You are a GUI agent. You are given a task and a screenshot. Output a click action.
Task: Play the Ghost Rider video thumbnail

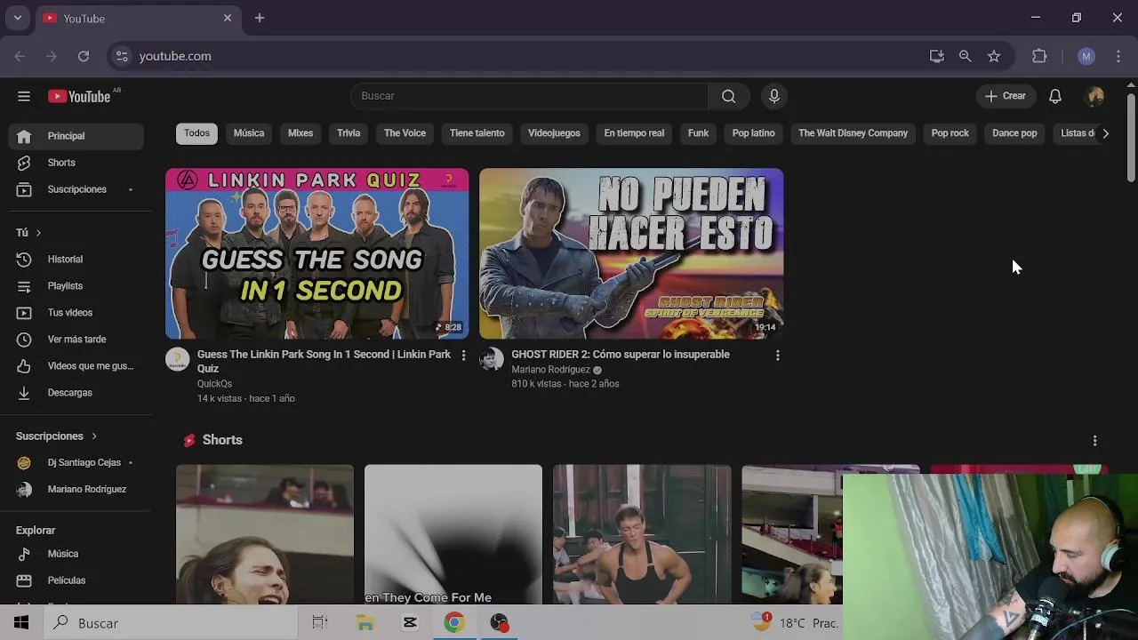(631, 253)
